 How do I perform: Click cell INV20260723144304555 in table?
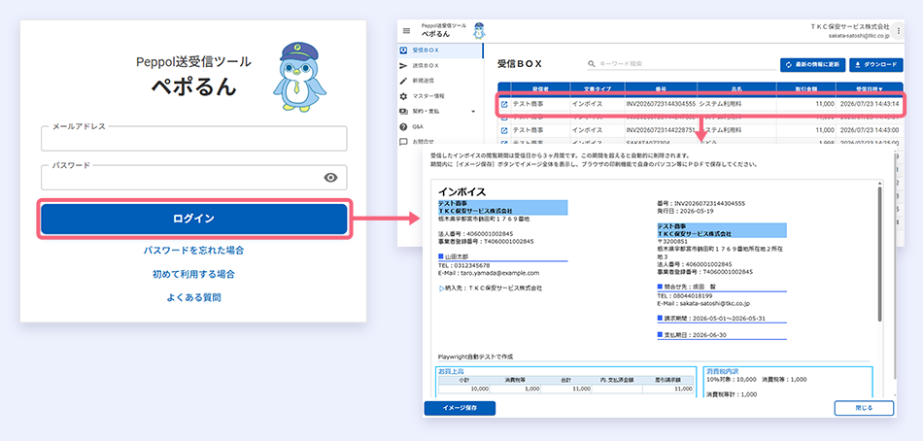[x=661, y=104]
